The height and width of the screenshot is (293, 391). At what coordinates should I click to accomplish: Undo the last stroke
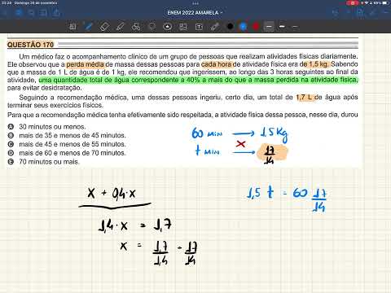(336, 12)
